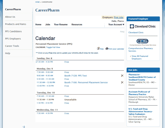This screenshot has height=128, width=165.
Task: Open Assistant Professor of Pharmacy Practice job
Action: click(139, 93)
